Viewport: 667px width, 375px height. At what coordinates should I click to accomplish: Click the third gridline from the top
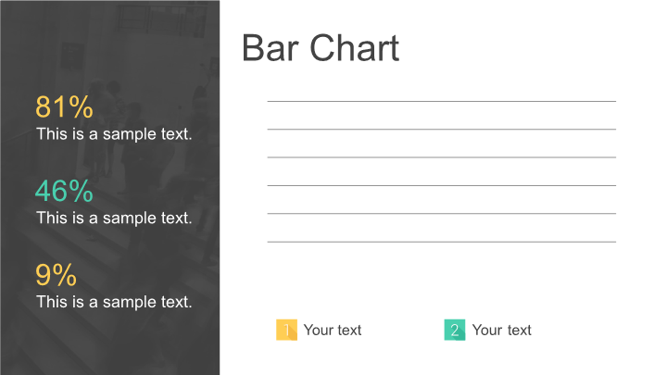[x=441, y=157]
